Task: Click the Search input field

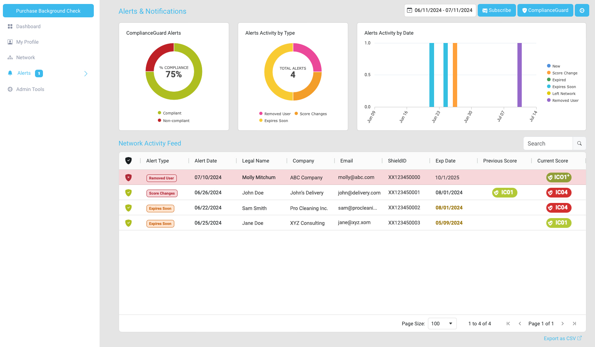Action: pyautogui.click(x=548, y=143)
